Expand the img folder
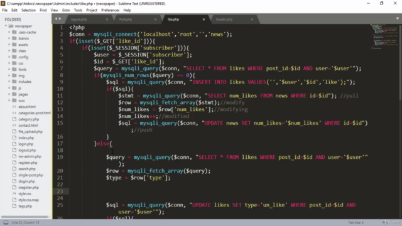 (9, 75)
